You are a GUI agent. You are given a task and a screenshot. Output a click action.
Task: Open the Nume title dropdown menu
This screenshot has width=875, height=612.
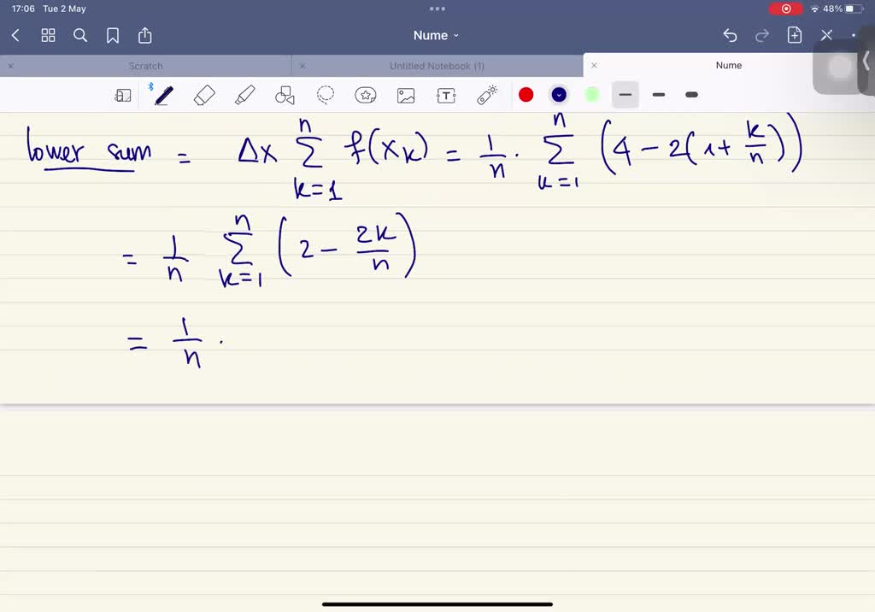pos(436,35)
